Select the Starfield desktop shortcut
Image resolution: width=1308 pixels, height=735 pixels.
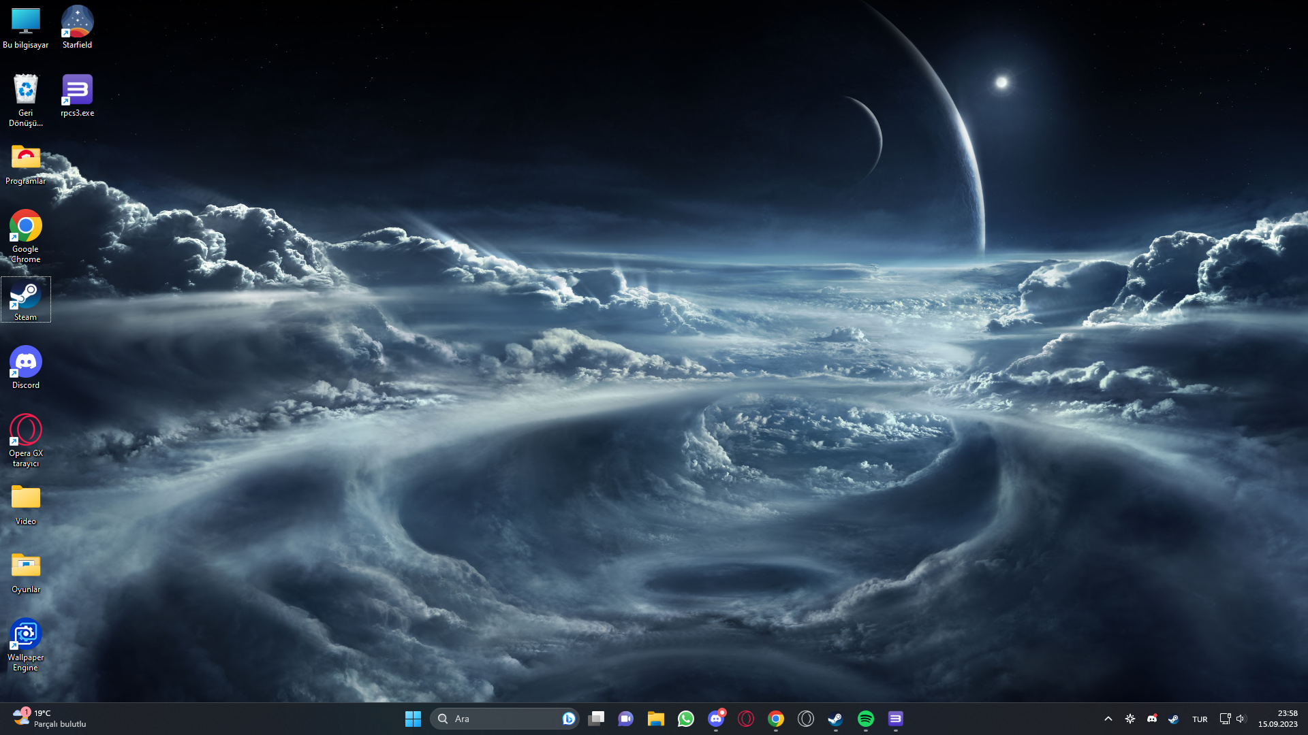tap(77, 27)
